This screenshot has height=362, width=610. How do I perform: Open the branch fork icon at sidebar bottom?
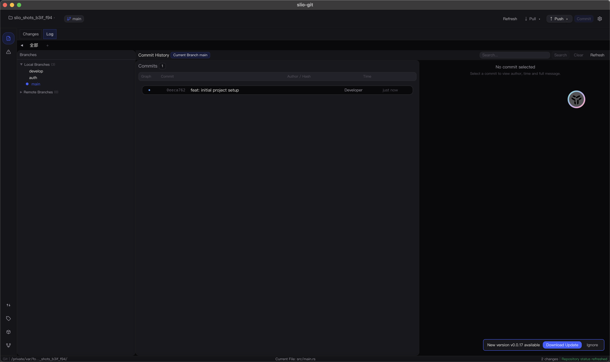coord(8,345)
